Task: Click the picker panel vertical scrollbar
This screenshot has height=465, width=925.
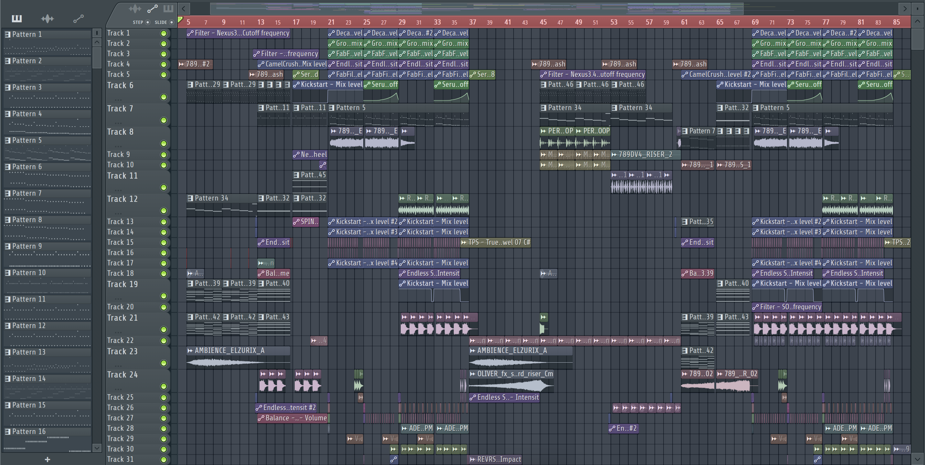Action: click(x=97, y=57)
